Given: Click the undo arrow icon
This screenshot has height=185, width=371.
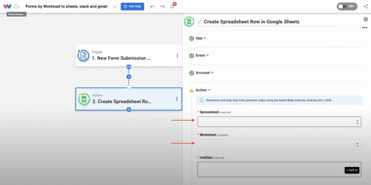Looking at the screenshot, I should (x=153, y=7).
